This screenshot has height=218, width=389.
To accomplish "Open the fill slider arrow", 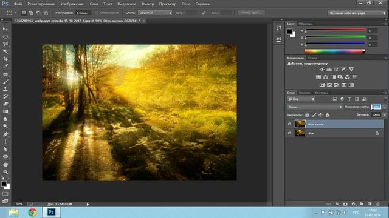I will (x=384, y=115).
